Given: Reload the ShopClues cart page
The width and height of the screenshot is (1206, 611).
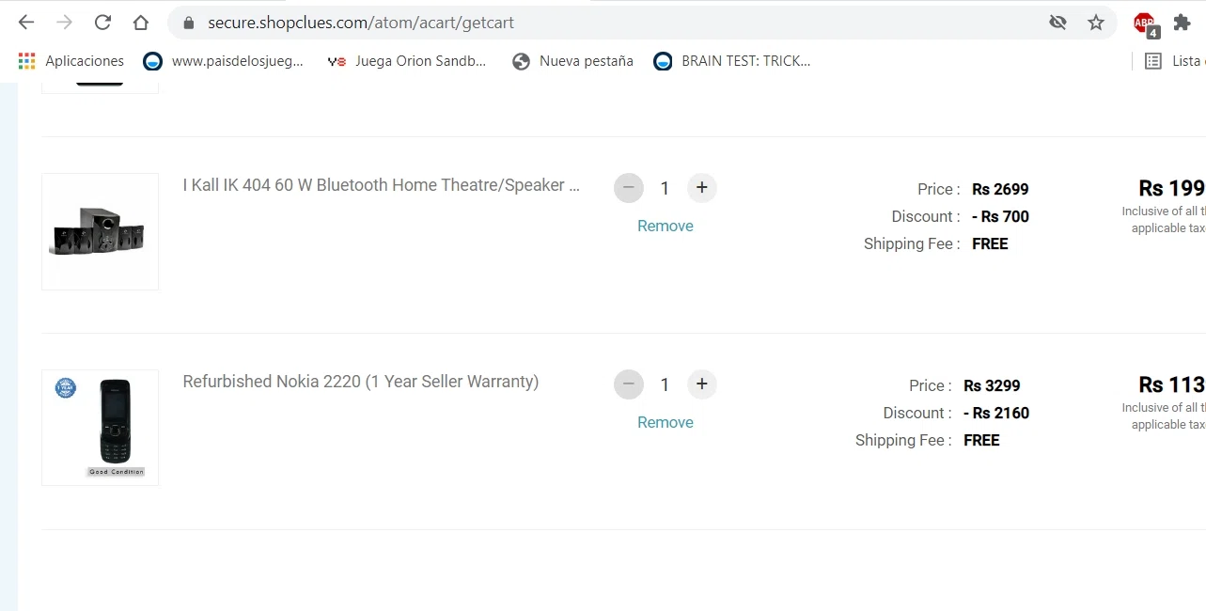Looking at the screenshot, I should point(102,23).
